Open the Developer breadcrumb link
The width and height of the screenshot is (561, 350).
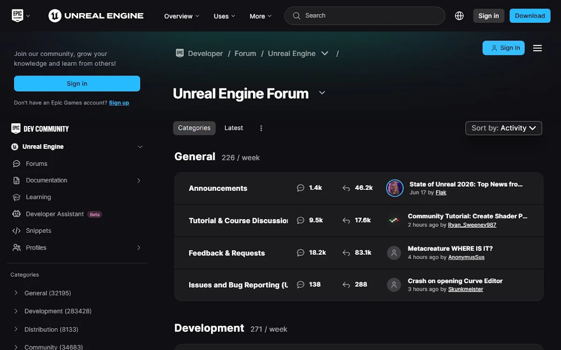[205, 54]
